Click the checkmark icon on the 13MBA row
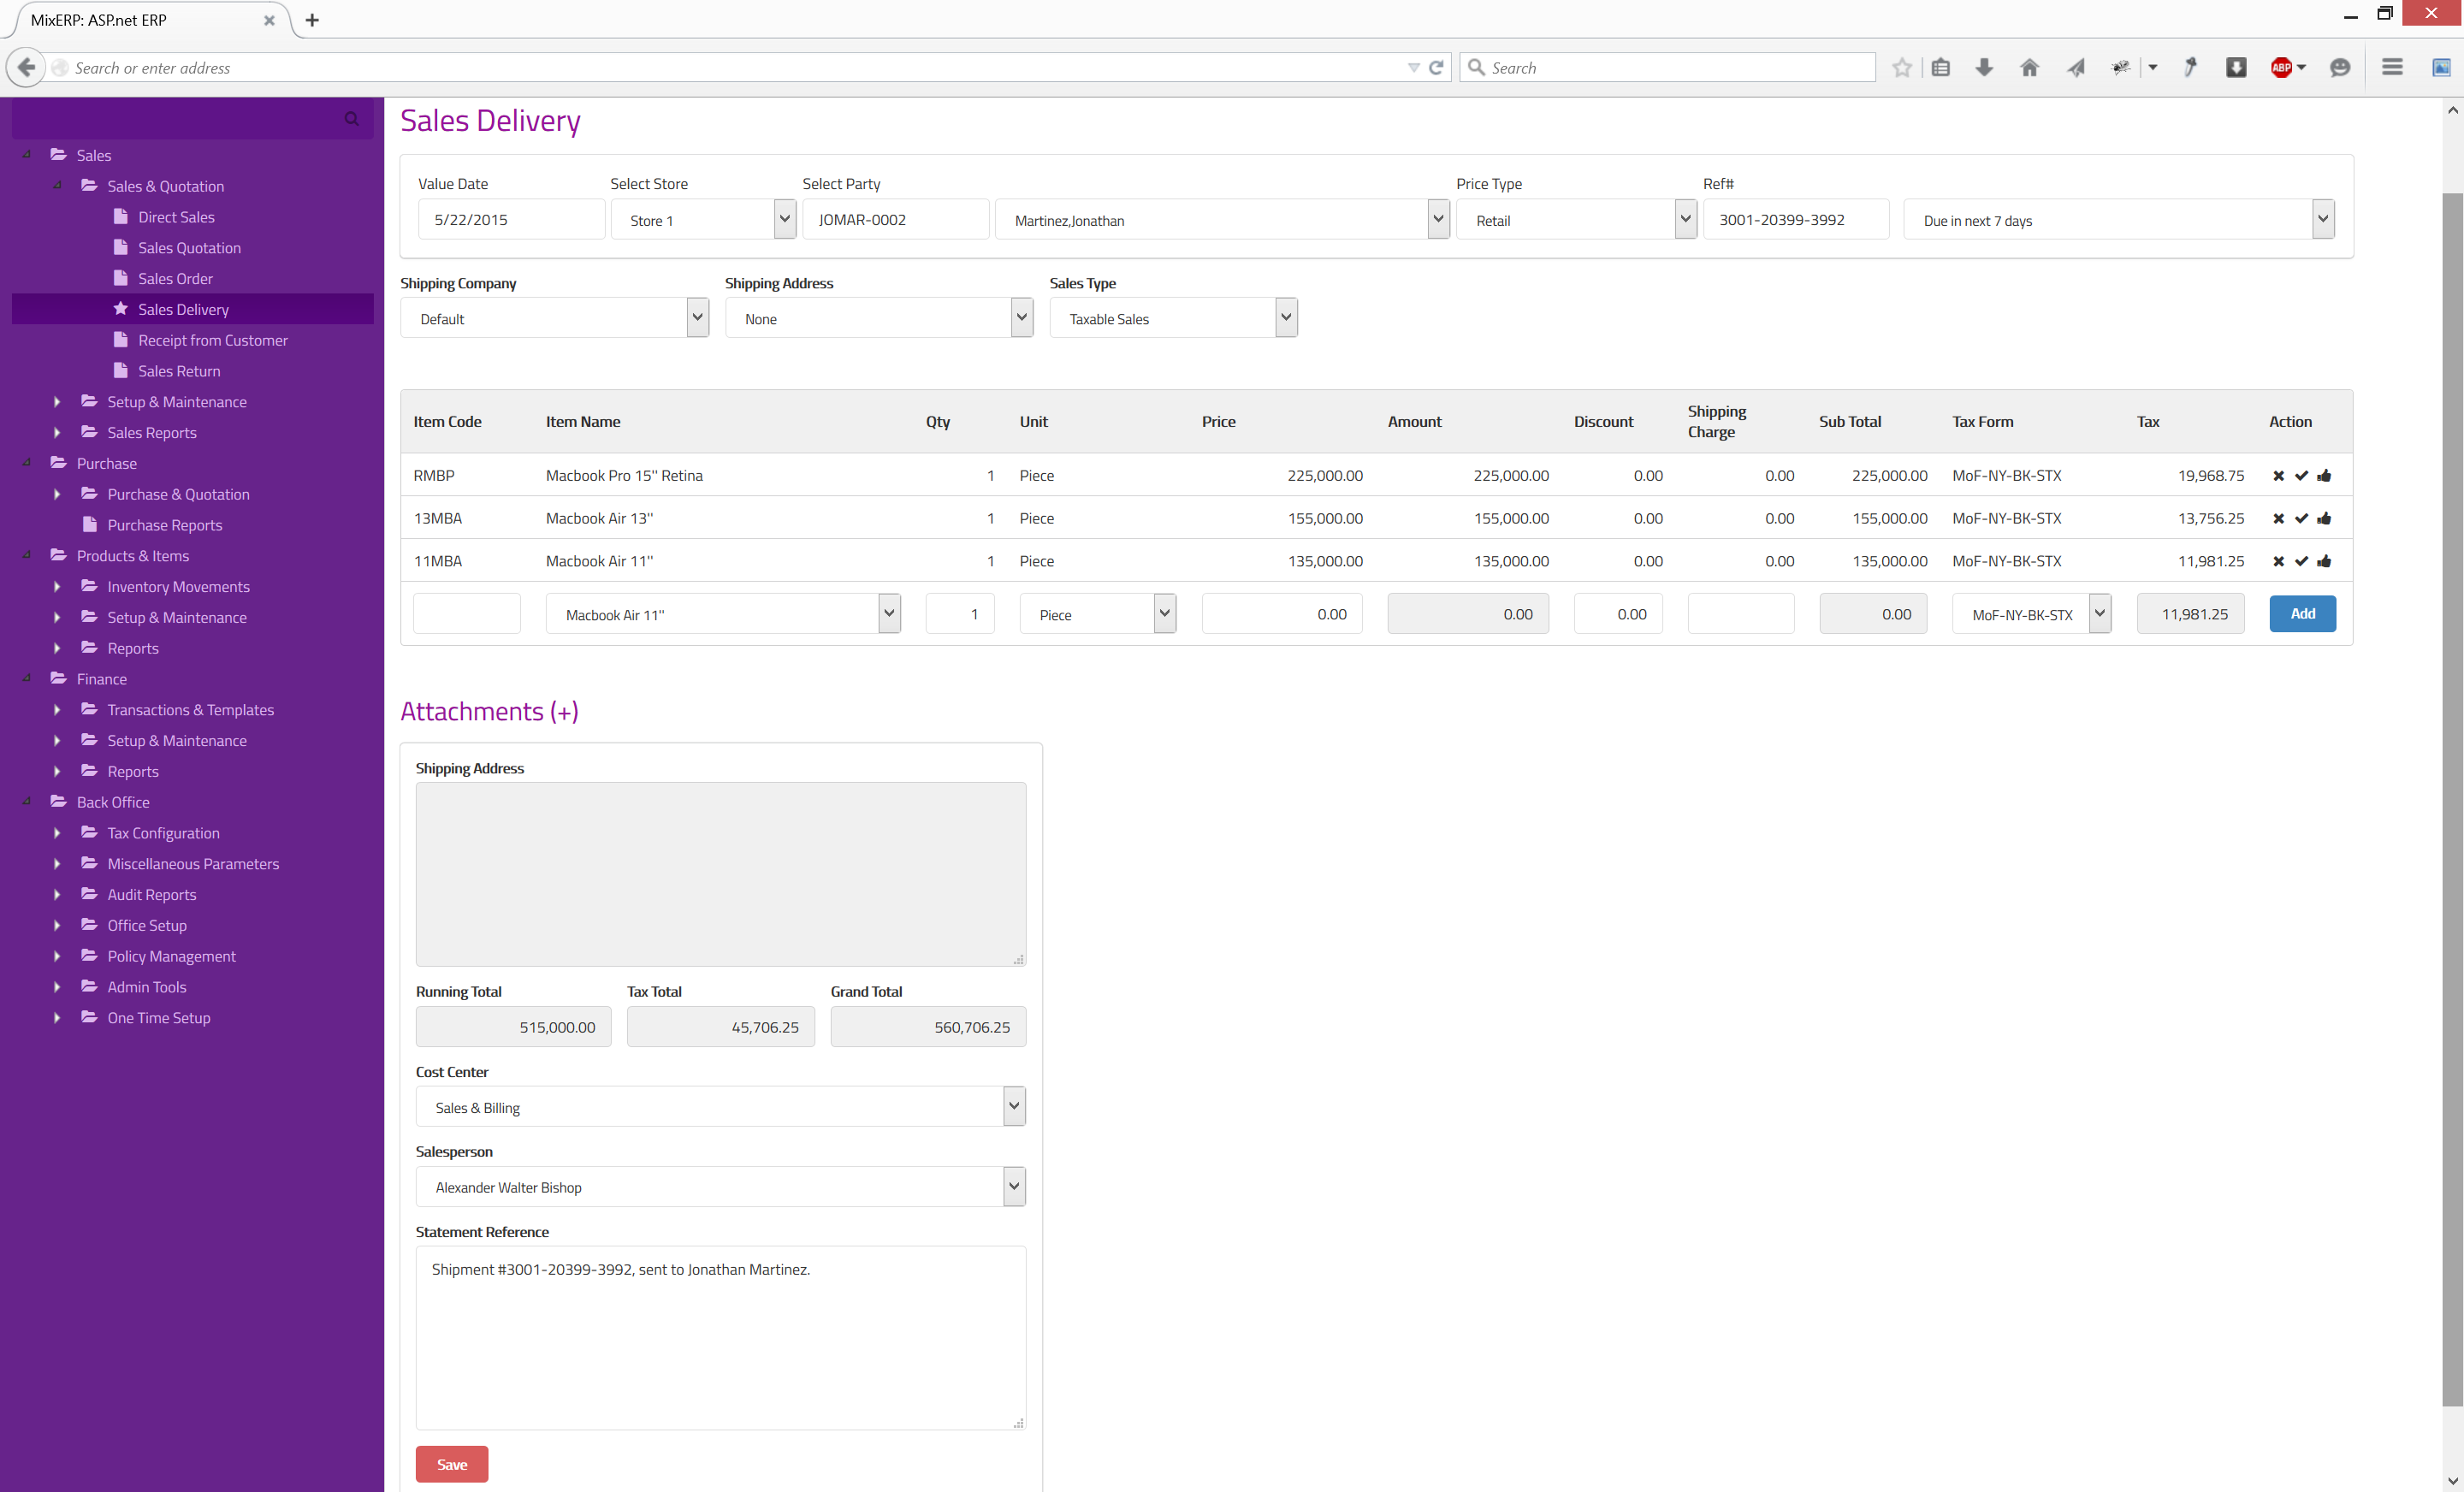This screenshot has width=2464, height=1492. [2301, 519]
